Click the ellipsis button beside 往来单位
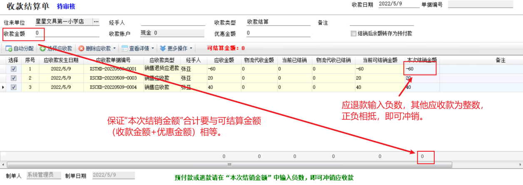This screenshot has width=523, height=185. point(96,22)
